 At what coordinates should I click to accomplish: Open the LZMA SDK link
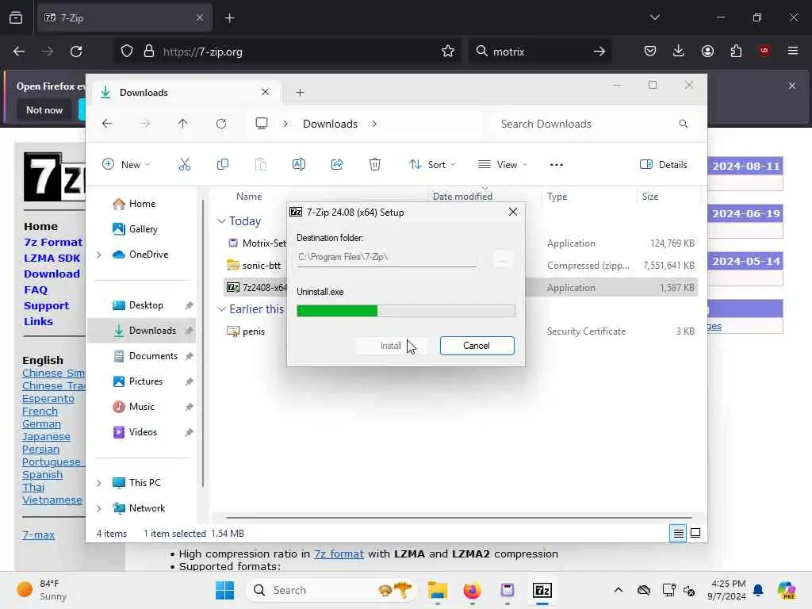point(52,258)
